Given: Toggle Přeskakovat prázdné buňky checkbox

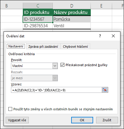Looking at the screenshot, I should pos(62,65).
